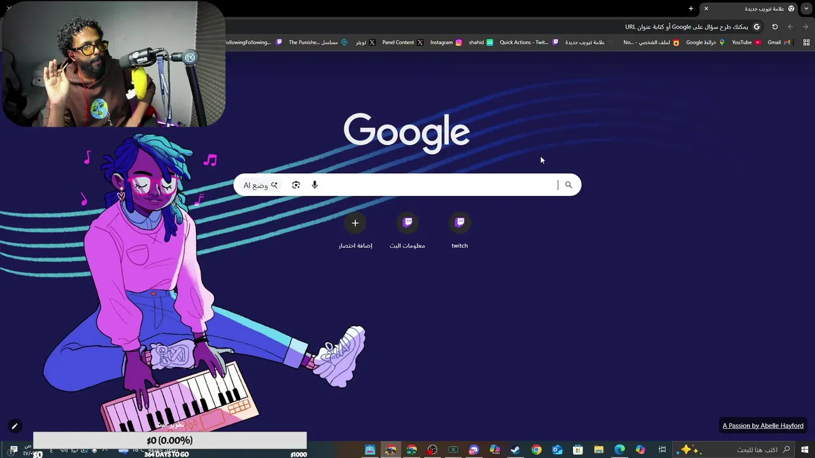
Task: Open the Google Maps (خرائط Google) bookmark
Action: point(705,43)
